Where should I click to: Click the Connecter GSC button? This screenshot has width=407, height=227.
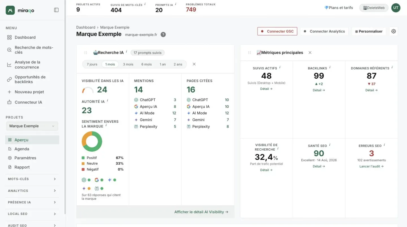[277, 31]
